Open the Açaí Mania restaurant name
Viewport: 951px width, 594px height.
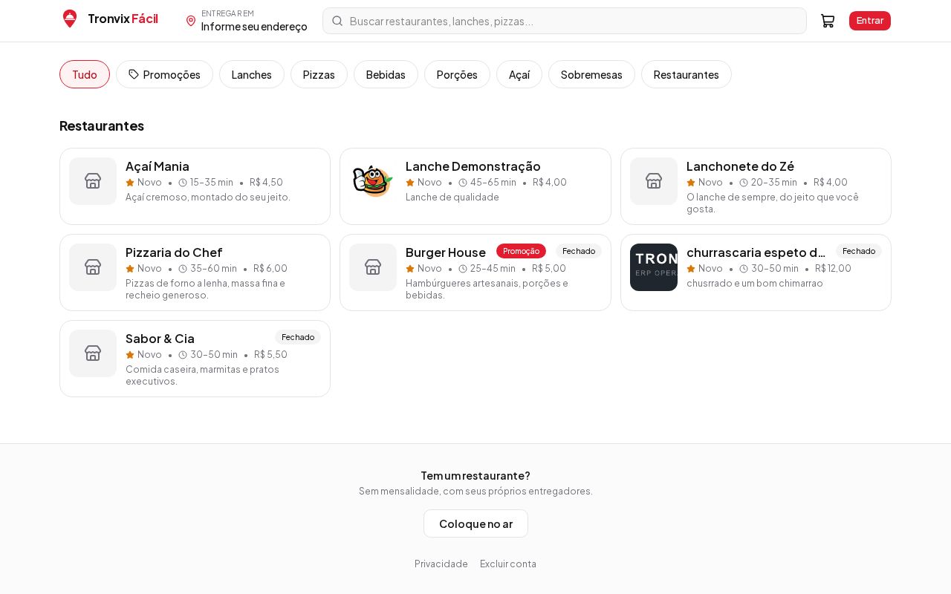tap(158, 166)
